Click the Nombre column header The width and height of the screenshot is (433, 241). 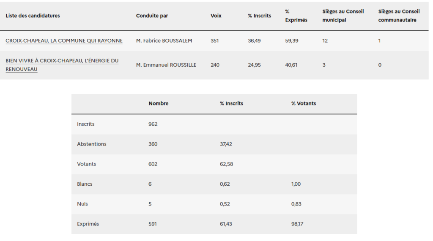point(159,103)
